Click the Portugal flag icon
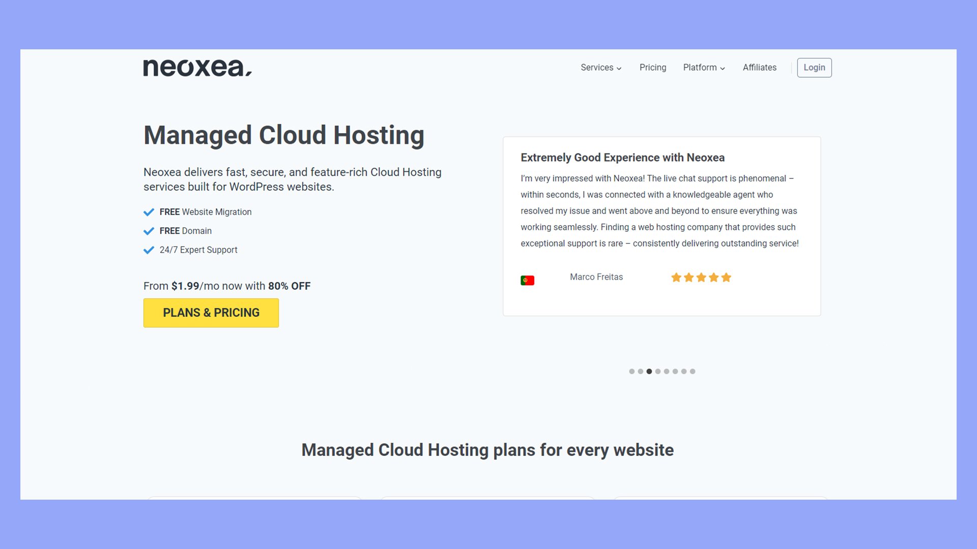This screenshot has height=549, width=977. (x=527, y=280)
